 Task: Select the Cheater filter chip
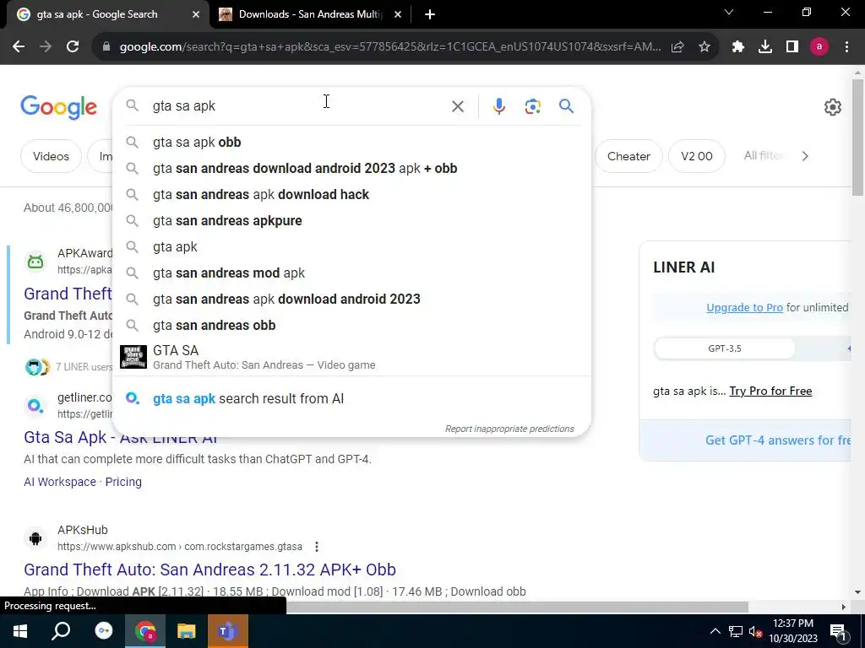coord(628,156)
